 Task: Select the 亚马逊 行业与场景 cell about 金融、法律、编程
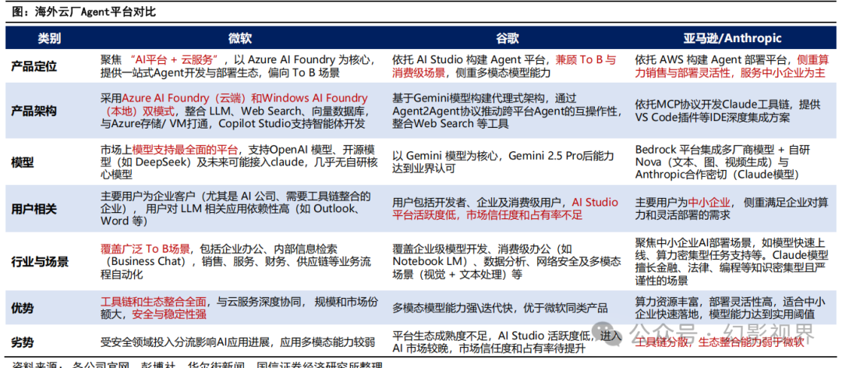point(731,262)
